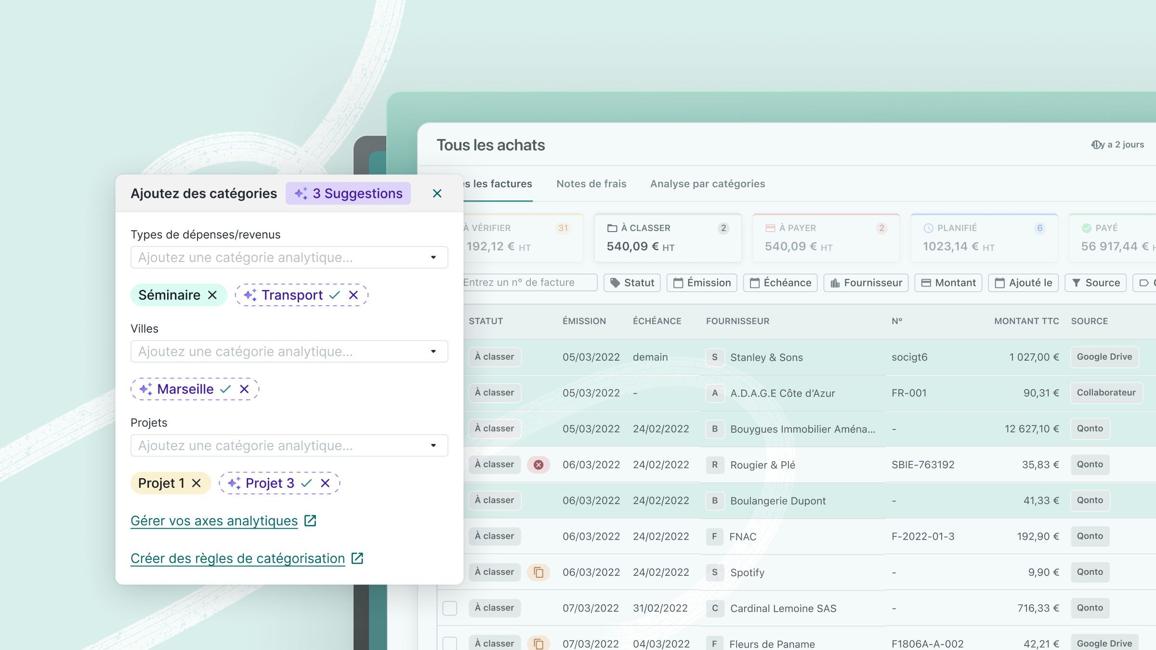Click the S avatar for Stanley & Sons
This screenshot has height=650, width=1156.
[x=715, y=357]
